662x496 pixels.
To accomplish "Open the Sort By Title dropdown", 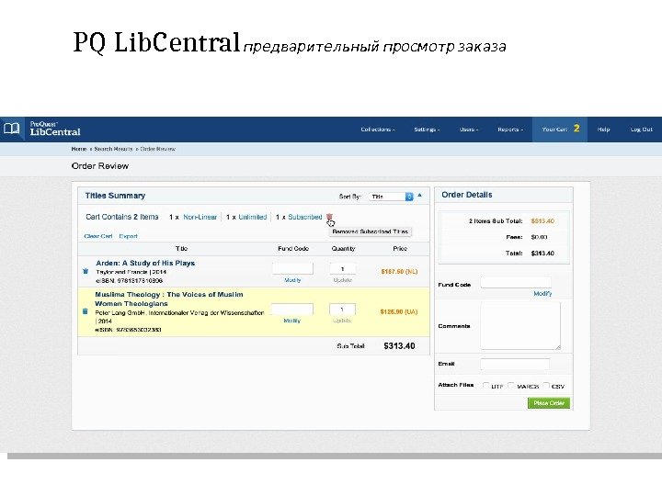I will point(391,197).
